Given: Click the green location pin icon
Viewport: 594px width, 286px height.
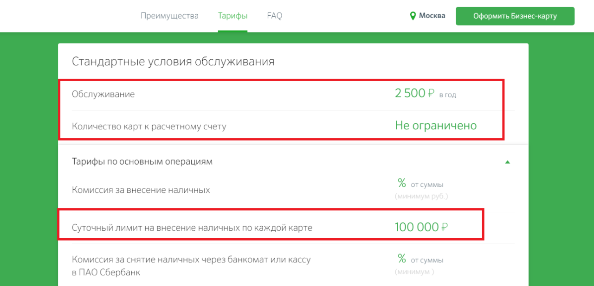Looking at the screenshot, I should 412,16.
